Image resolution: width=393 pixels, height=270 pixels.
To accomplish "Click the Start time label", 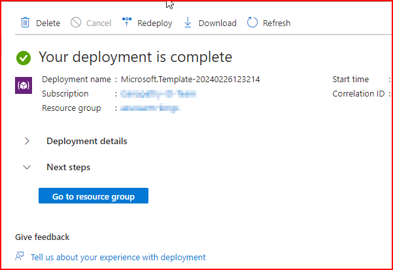I will click(350, 80).
